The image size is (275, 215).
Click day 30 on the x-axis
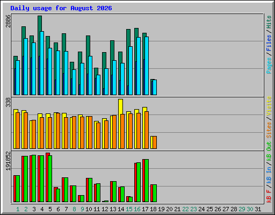[x=250, y=209]
